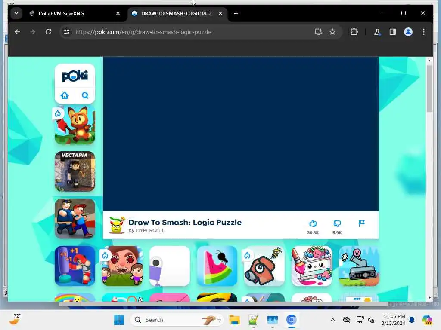The height and width of the screenshot is (330, 441).
Task: Open the Vectaria game thumbnail
Action: tap(75, 171)
